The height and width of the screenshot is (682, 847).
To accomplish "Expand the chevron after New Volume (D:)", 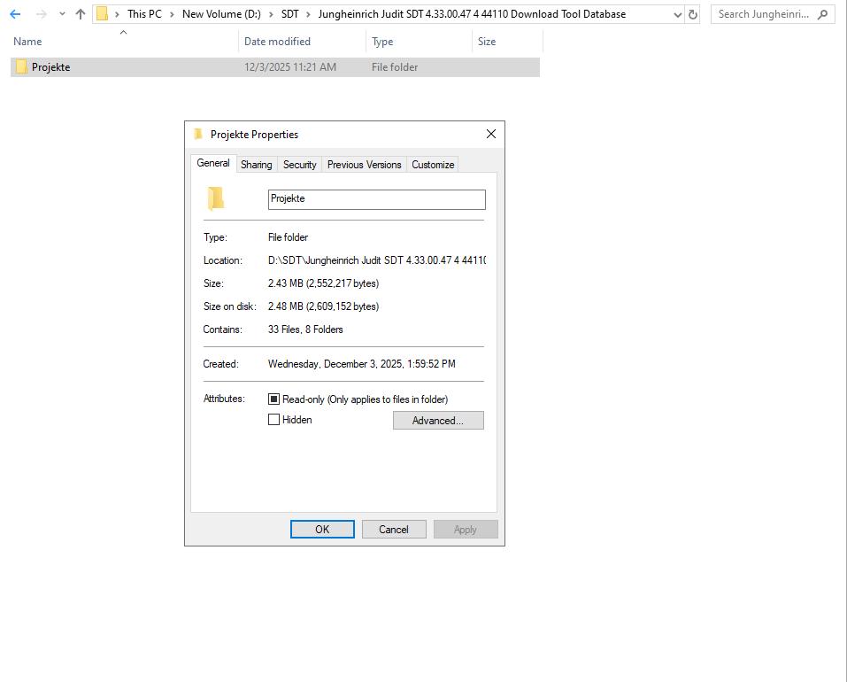I will pos(271,14).
